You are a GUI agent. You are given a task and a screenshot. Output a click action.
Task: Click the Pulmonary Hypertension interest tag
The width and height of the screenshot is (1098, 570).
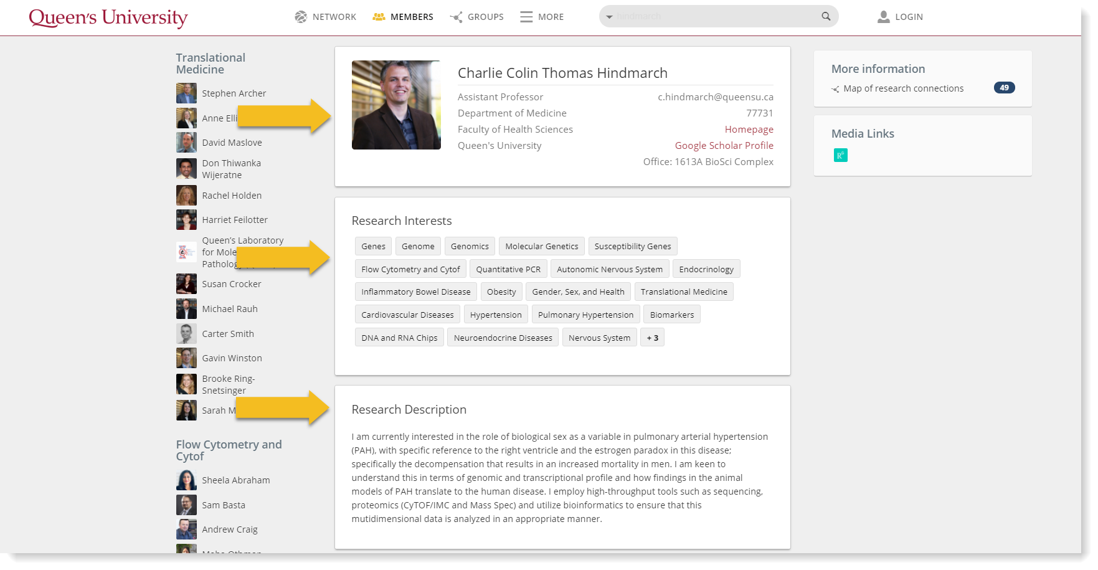pos(585,315)
